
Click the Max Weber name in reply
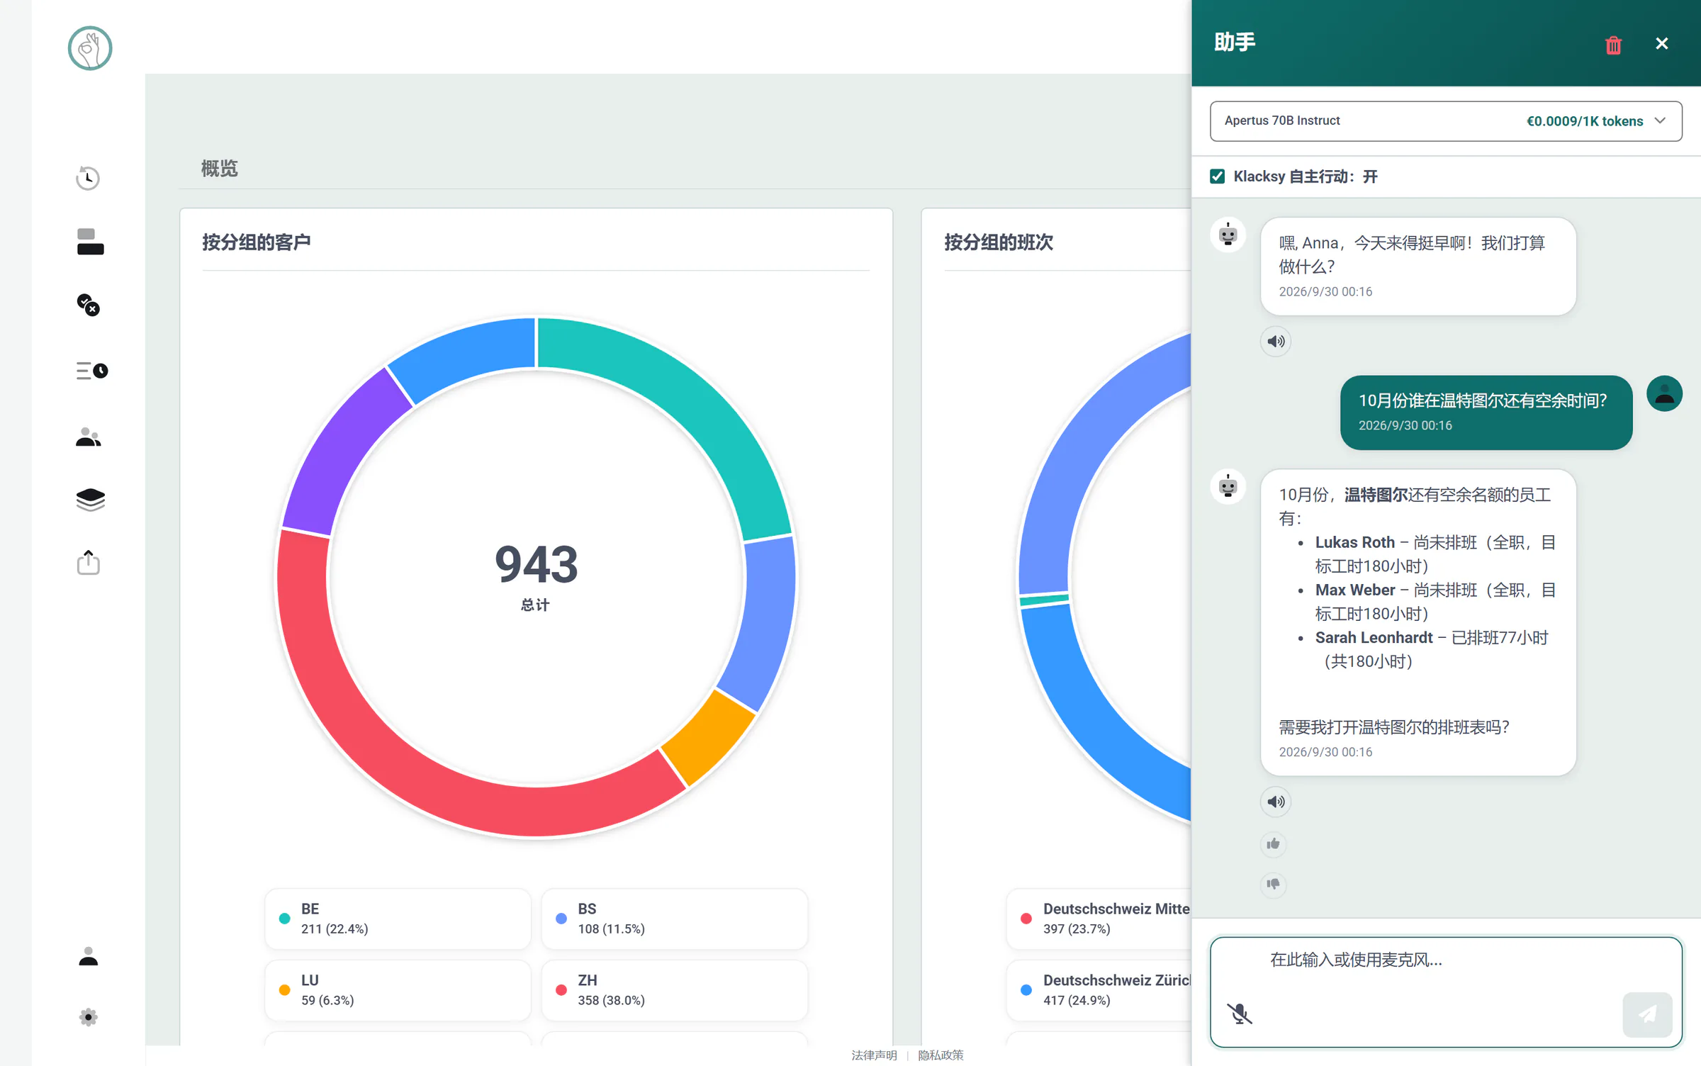pyautogui.click(x=1354, y=590)
